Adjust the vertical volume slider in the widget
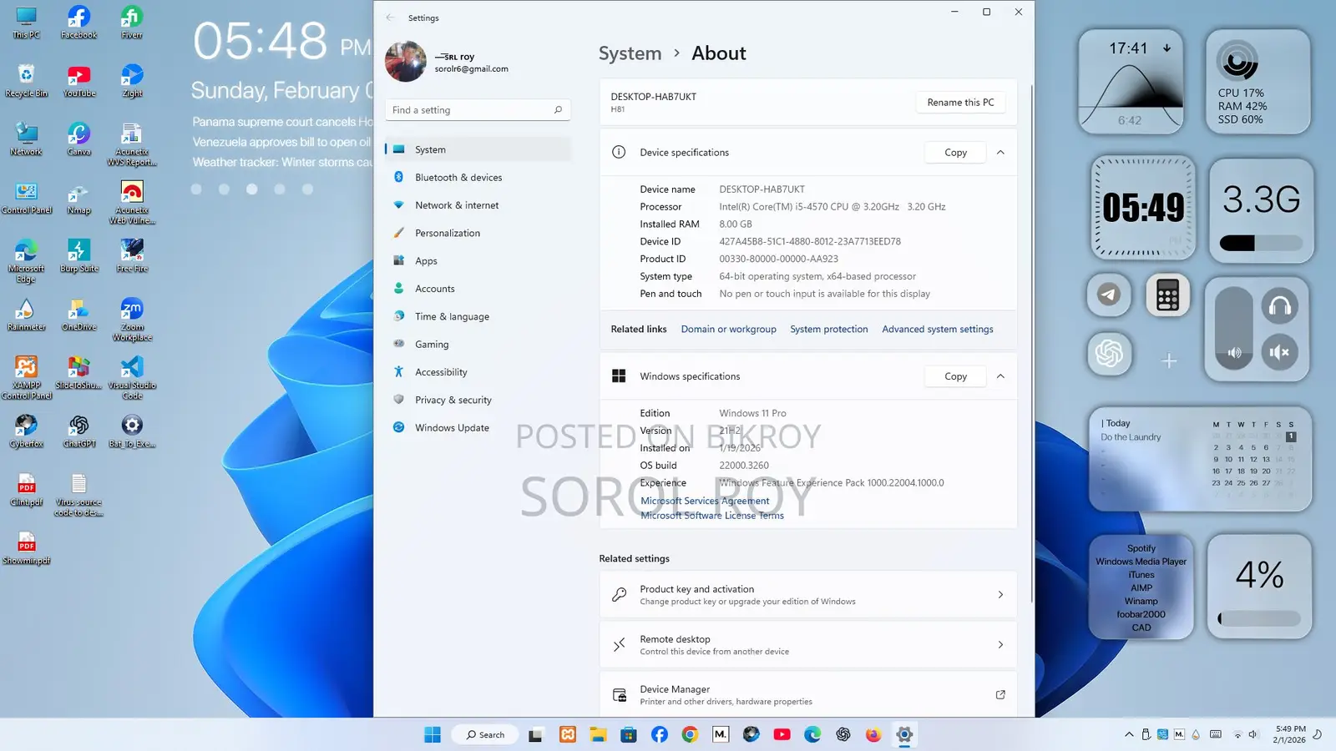1336x751 pixels. (1234, 329)
